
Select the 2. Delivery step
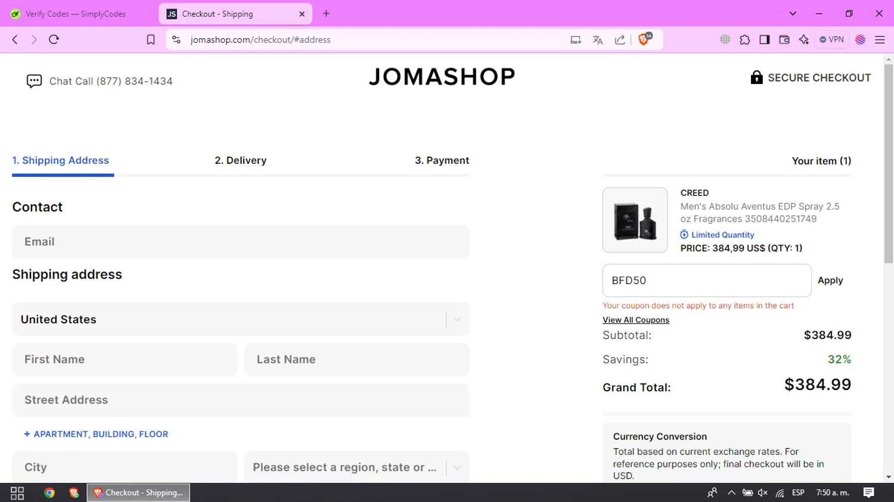[x=241, y=160]
